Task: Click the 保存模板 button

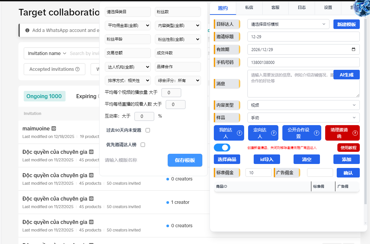Action: pyautogui.click(x=185, y=160)
